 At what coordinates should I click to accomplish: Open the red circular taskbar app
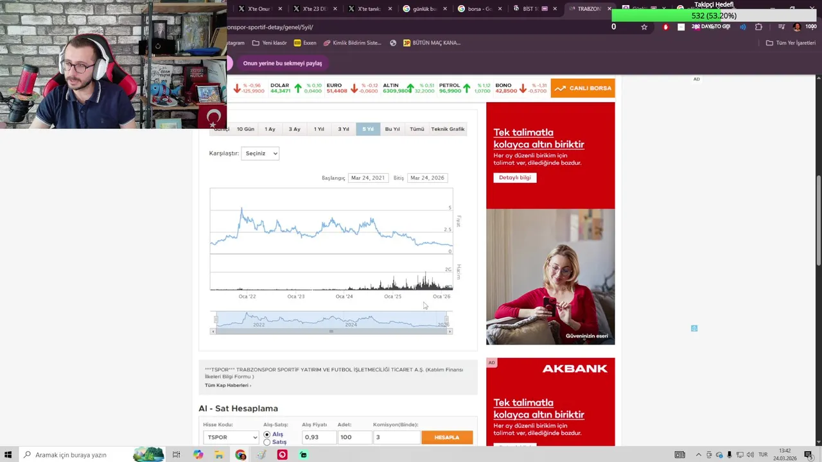[282, 455]
